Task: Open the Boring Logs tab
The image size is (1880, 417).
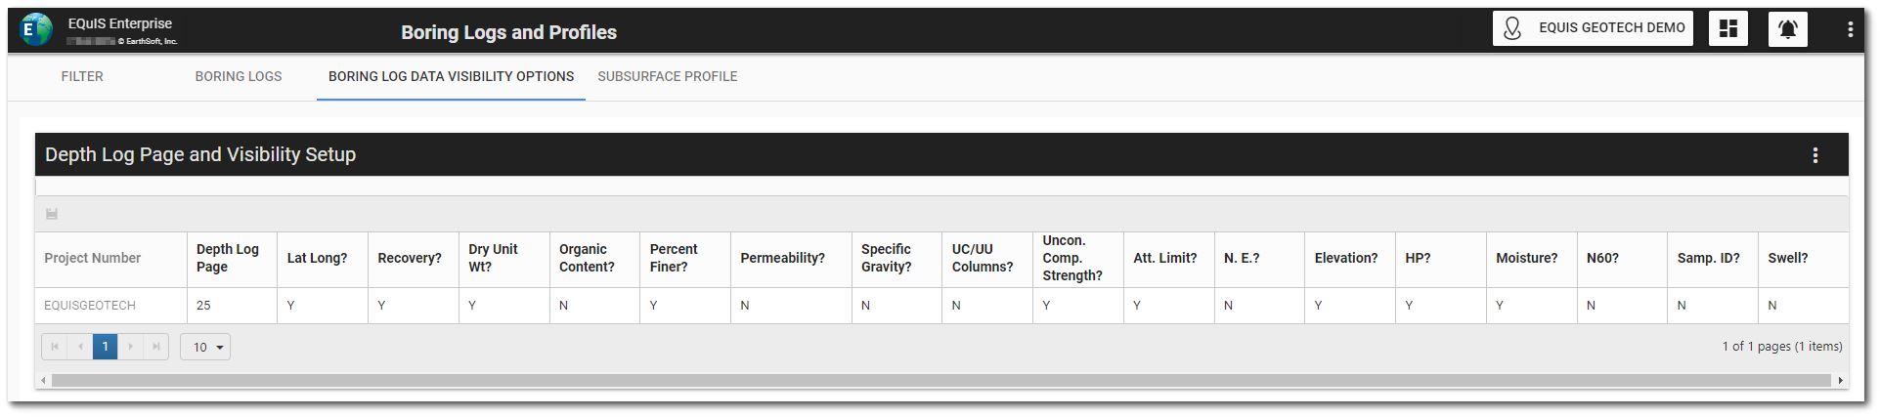Action: (238, 76)
